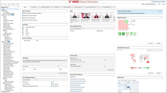This screenshot has height=93, width=167.
Task: Open the Help menu
Action: click(x=18, y=4)
